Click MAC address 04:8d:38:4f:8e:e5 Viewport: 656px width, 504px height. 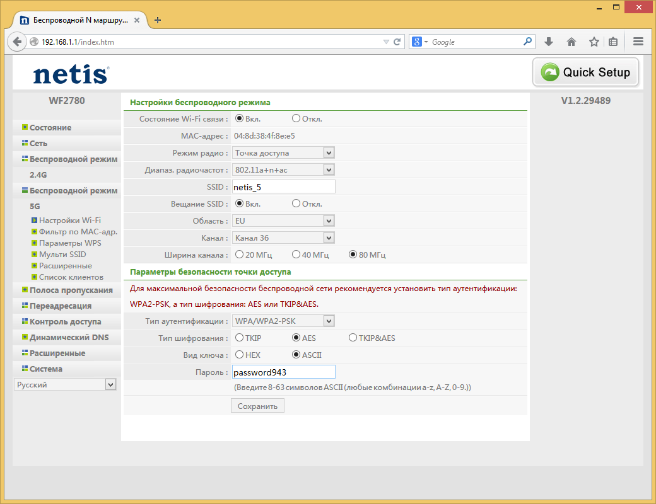(x=264, y=136)
